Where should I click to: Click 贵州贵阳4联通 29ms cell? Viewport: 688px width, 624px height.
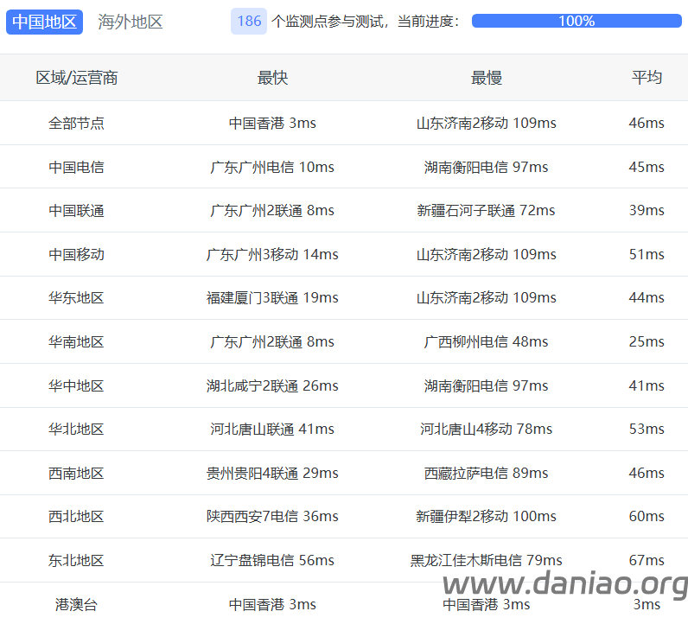pos(272,473)
